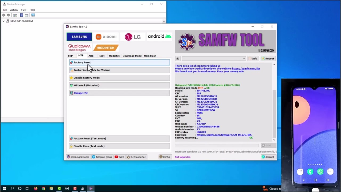
Task: Switch to the Root tab
Action: [102, 56]
